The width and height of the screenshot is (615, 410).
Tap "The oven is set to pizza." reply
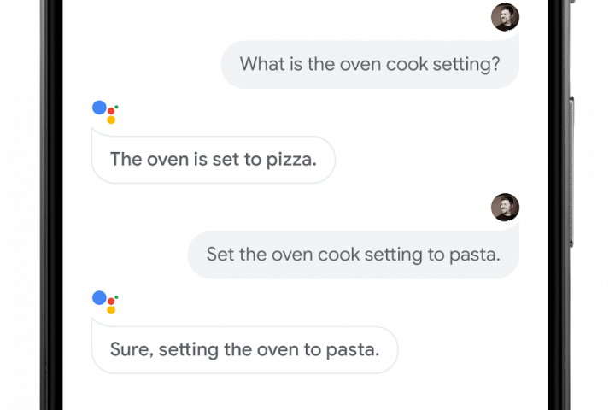tap(213, 160)
